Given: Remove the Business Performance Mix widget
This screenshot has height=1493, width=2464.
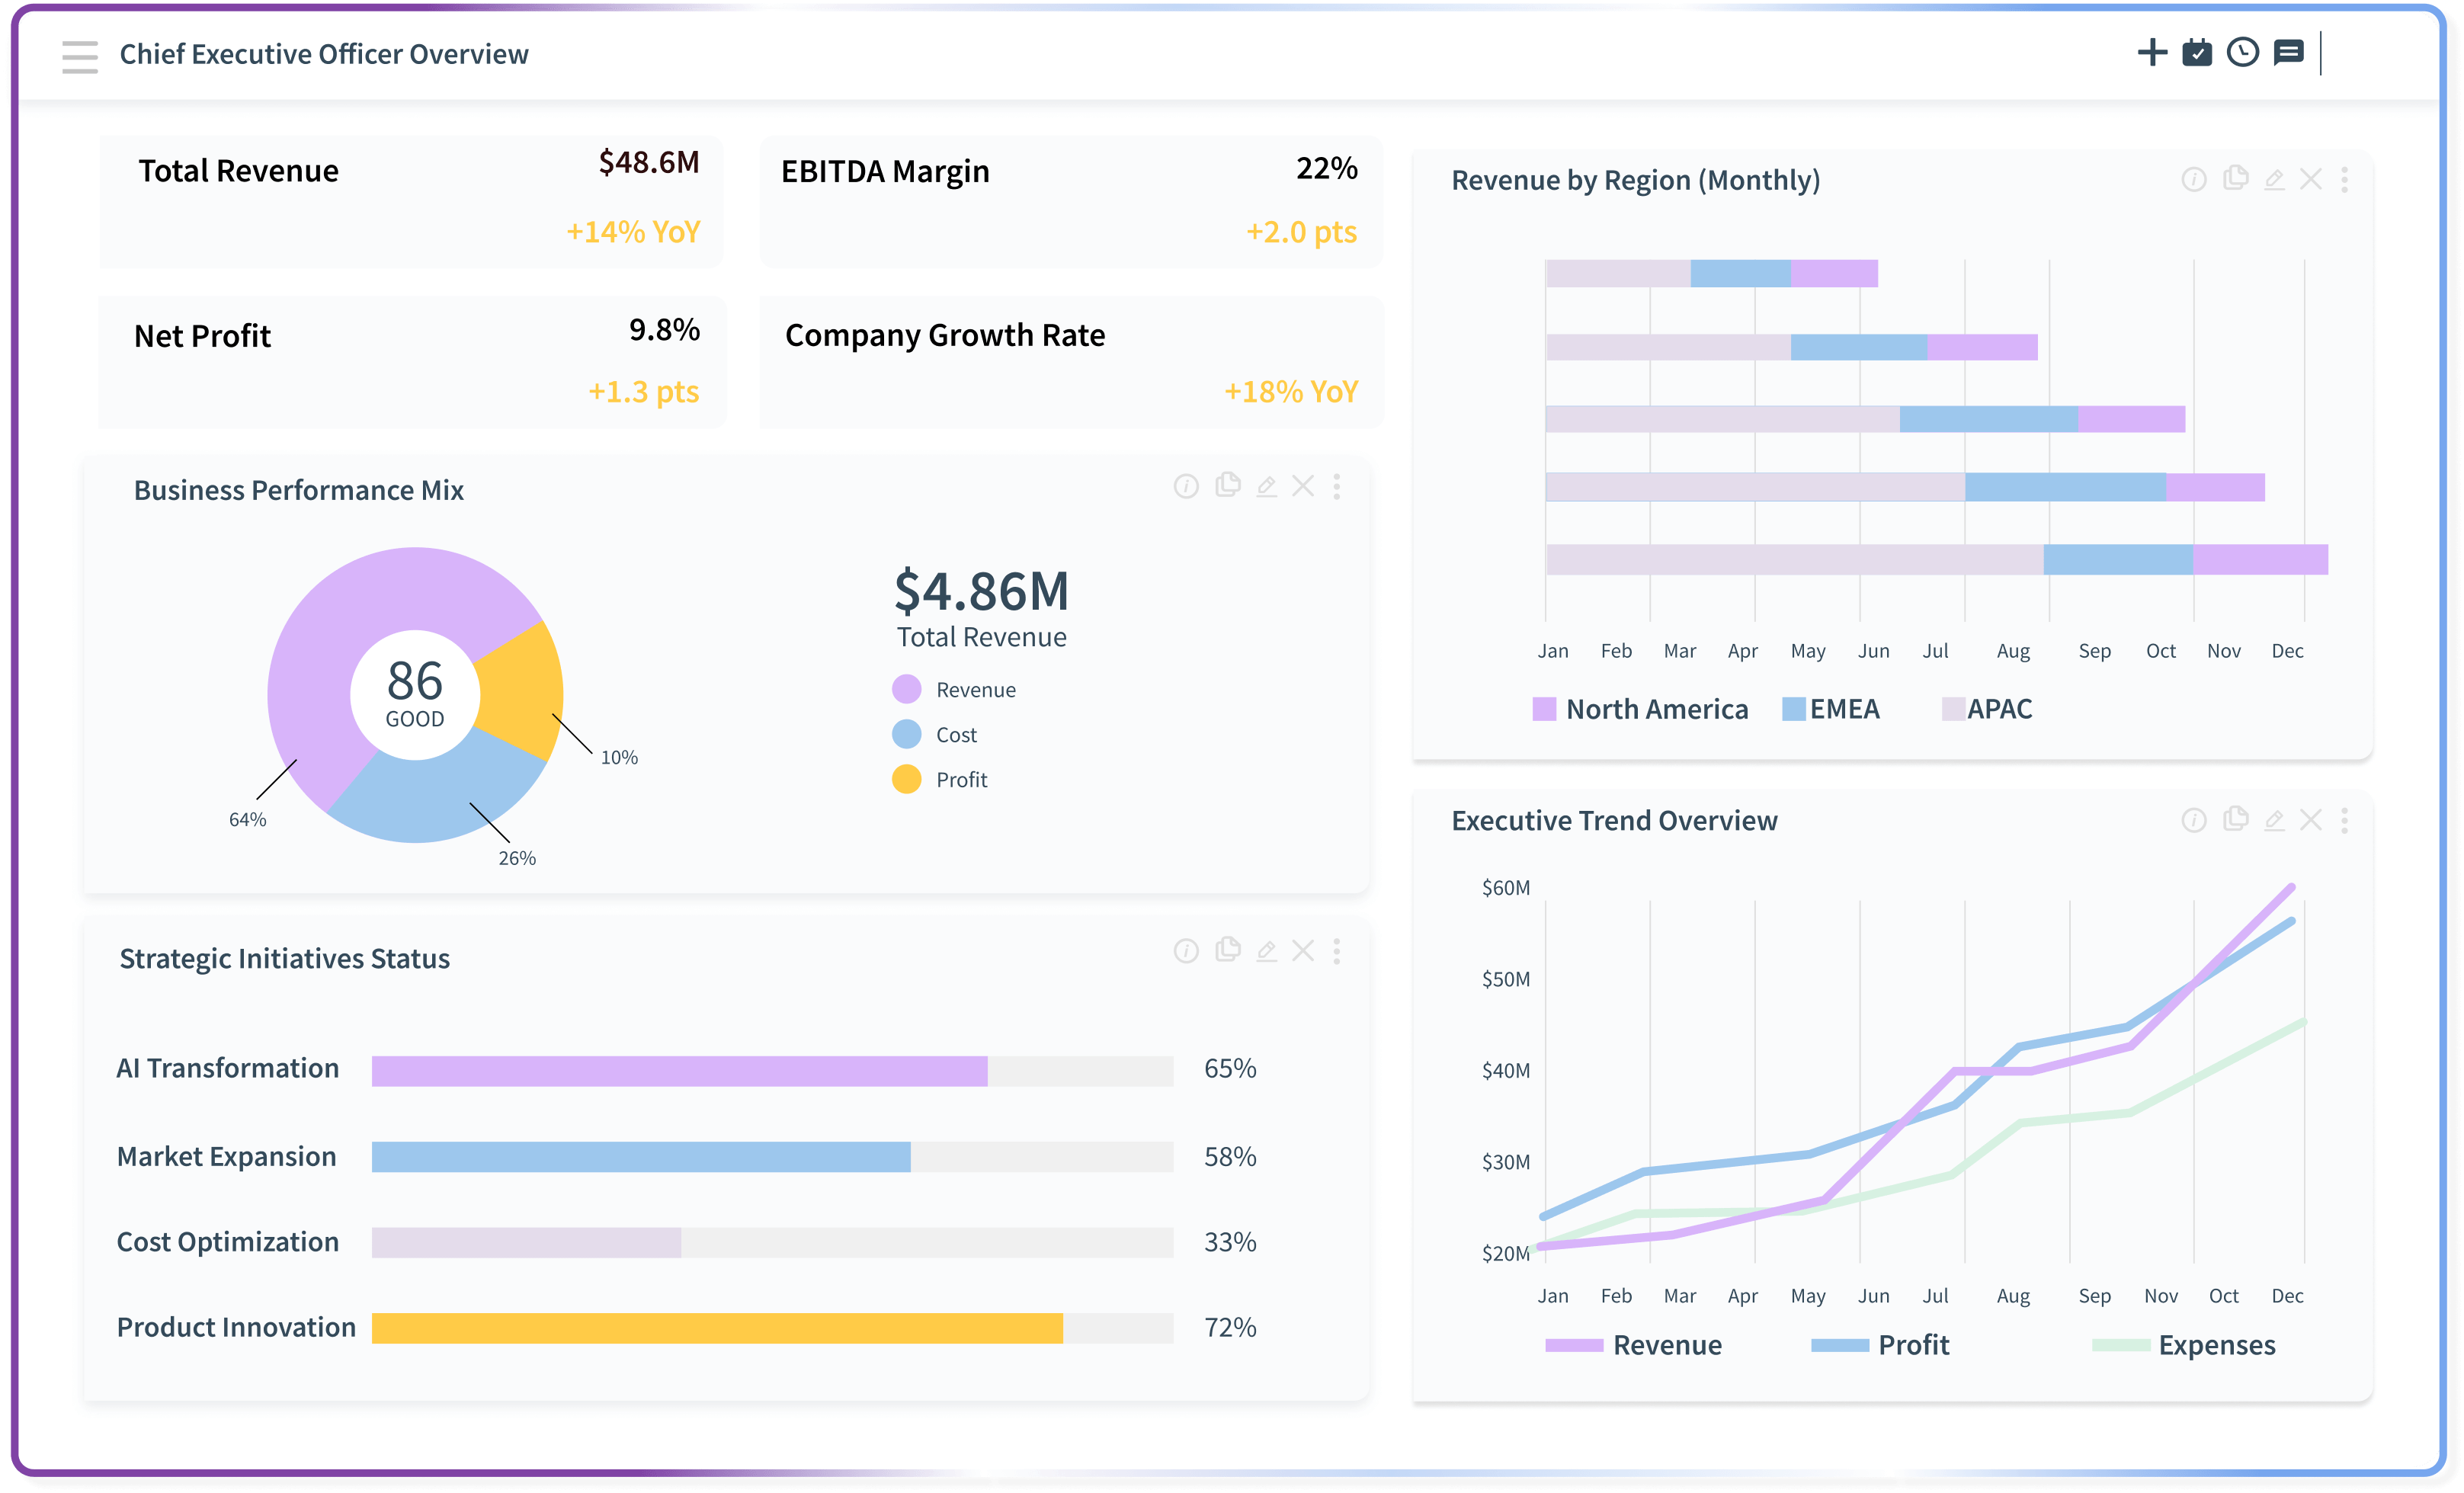Looking at the screenshot, I should (1303, 487).
